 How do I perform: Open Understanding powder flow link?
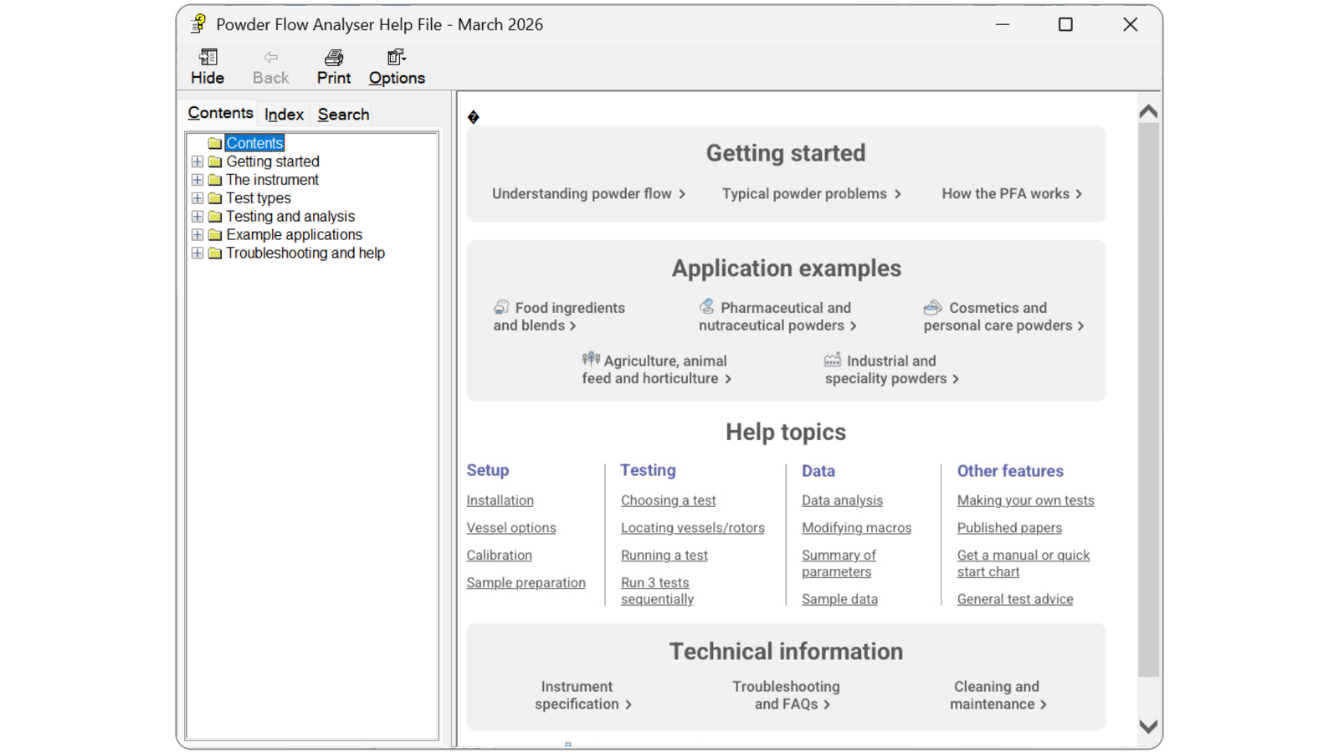coord(589,194)
